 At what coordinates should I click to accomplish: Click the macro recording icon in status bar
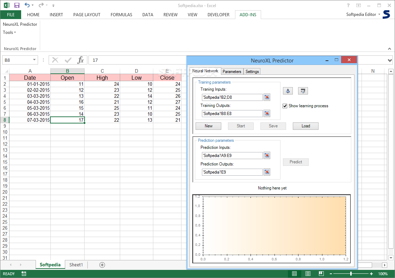tap(24, 274)
